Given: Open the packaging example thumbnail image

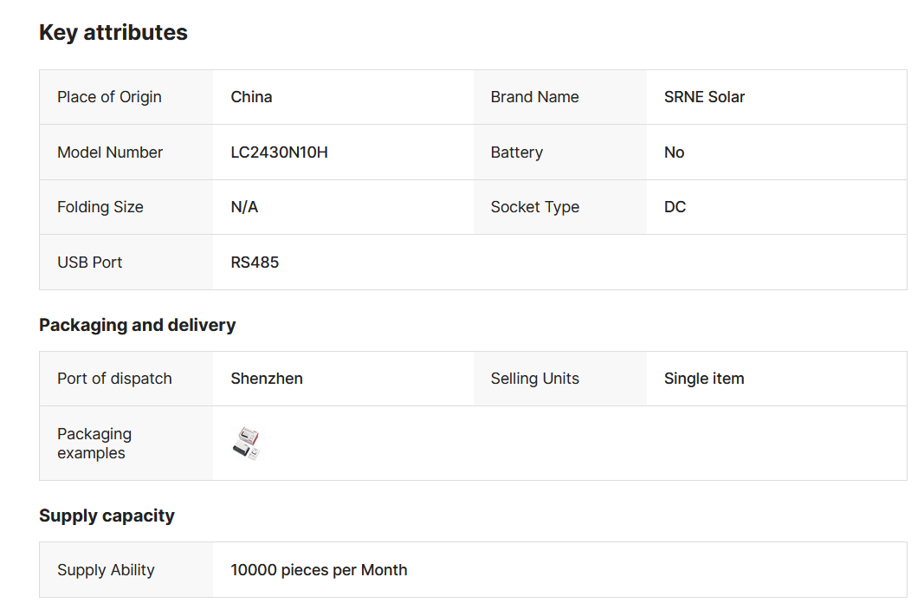Looking at the screenshot, I should click(x=247, y=444).
